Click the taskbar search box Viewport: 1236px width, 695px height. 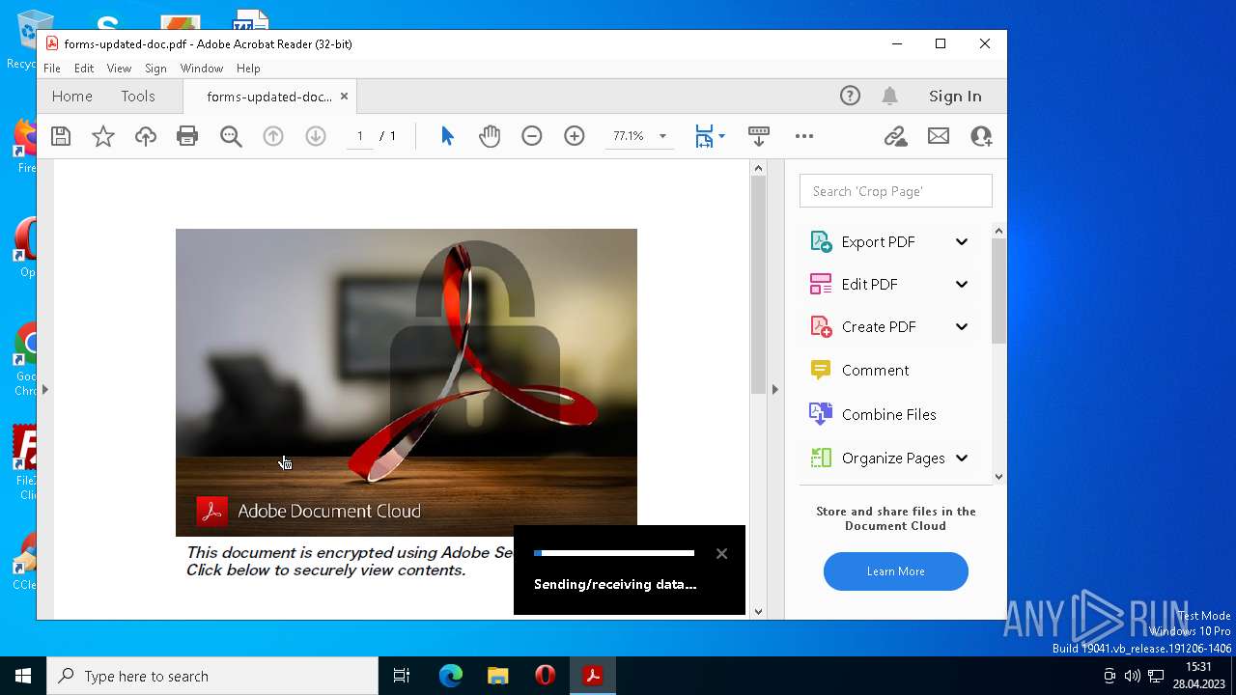tap(212, 676)
